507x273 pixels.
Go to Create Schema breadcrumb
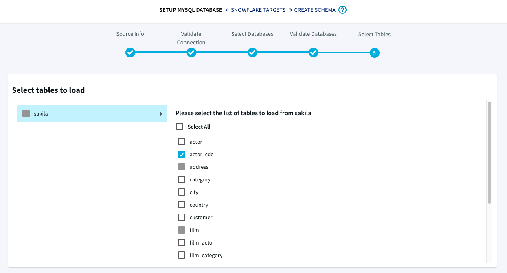pos(315,10)
